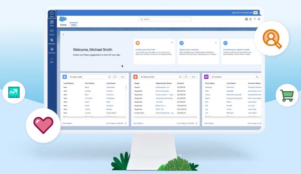
Task: Expand the More menu in the sidebar
Action: click(x=52, y=58)
